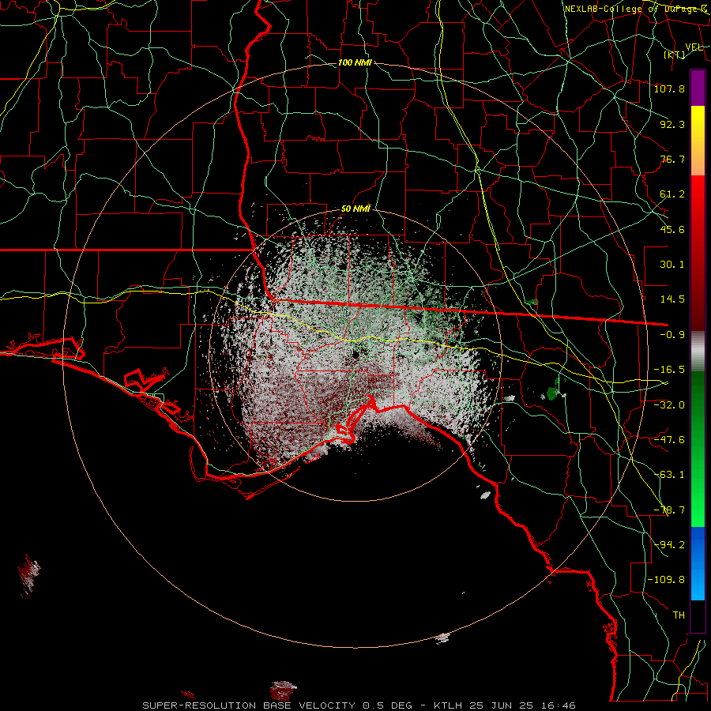
Task: Select the 107.8 value on velocity scale
Action: click(x=669, y=88)
